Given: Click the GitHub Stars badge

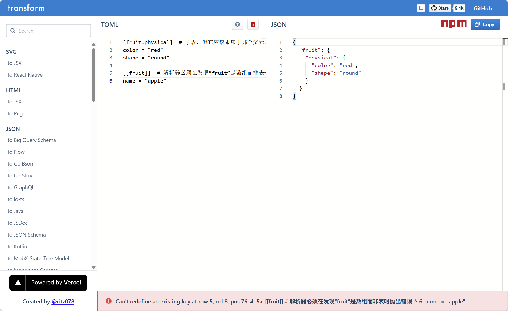Looking at the screenshot, I should click(440, 8).
